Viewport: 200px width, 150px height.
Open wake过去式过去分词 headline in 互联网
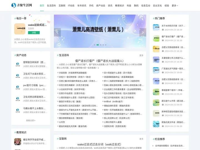99,144
